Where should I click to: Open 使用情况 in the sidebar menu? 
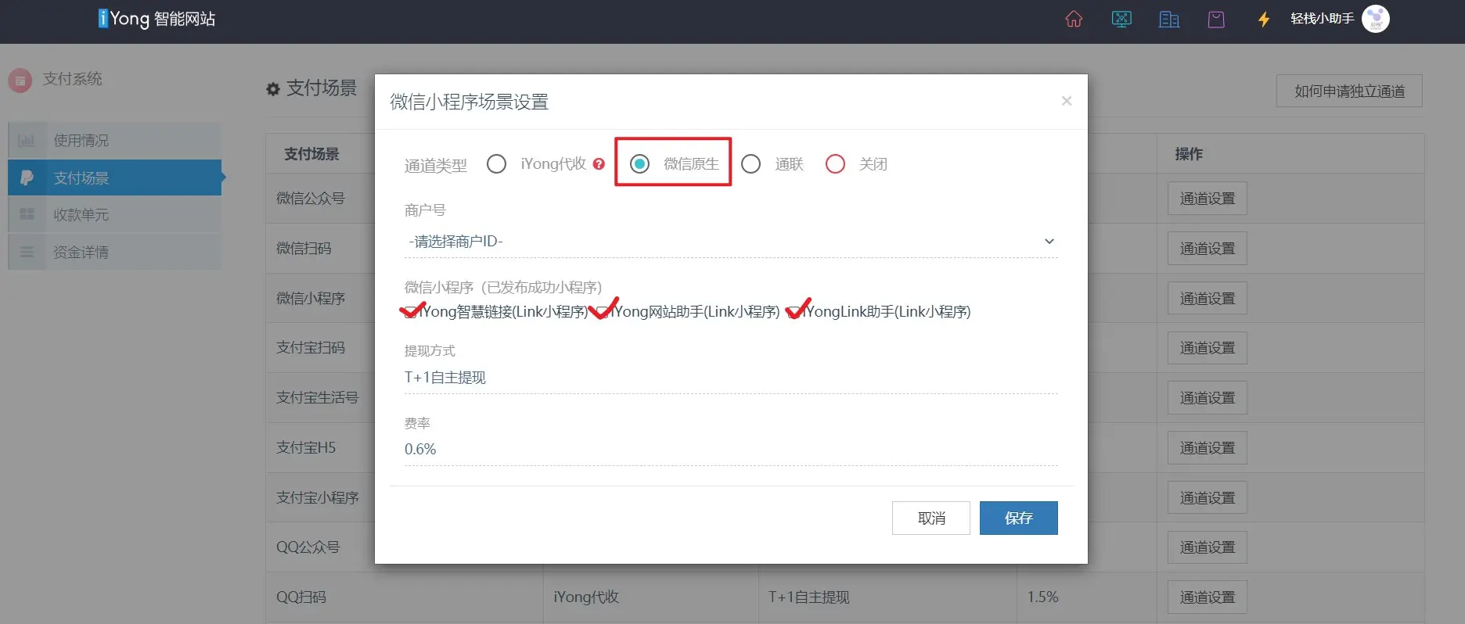81,141
